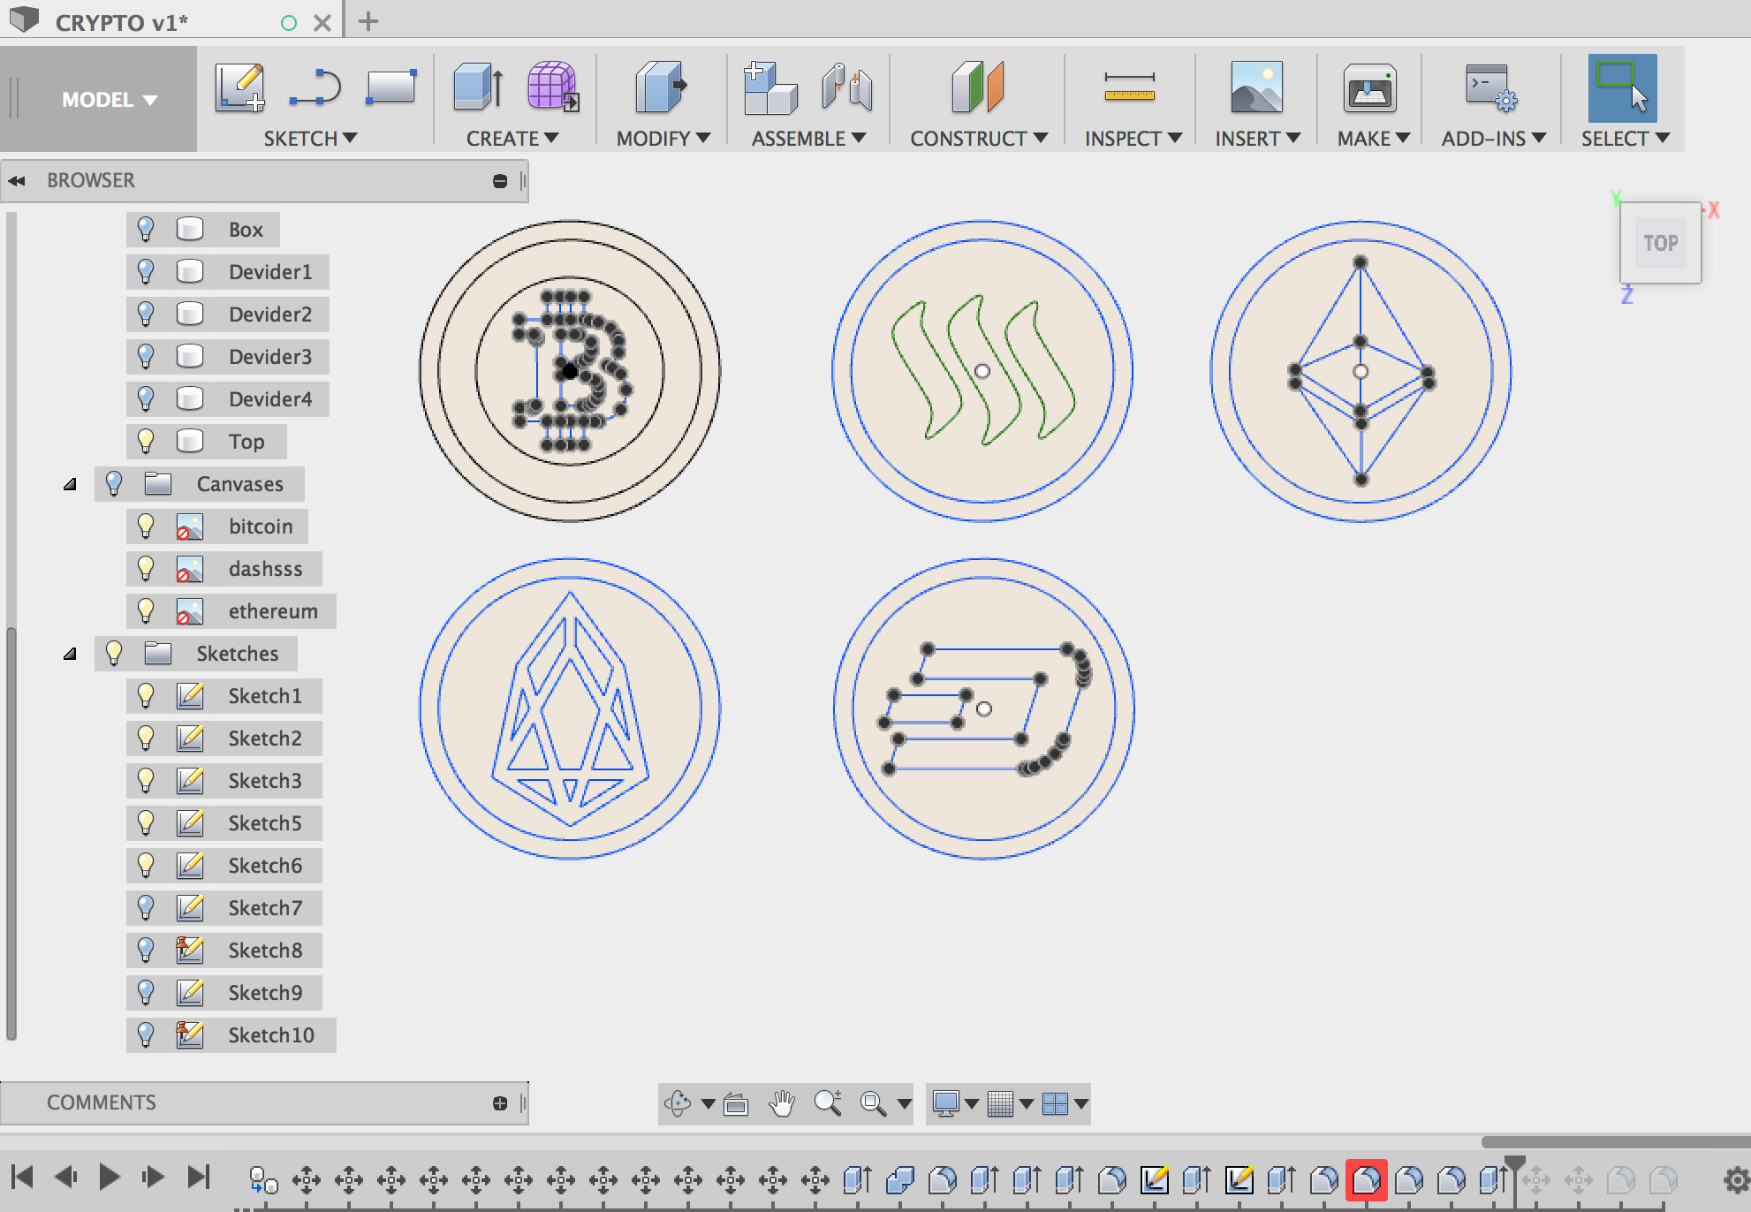1751x1212 pixels.
Task: Select the dashsss canvas item
Action: [265, 569]
